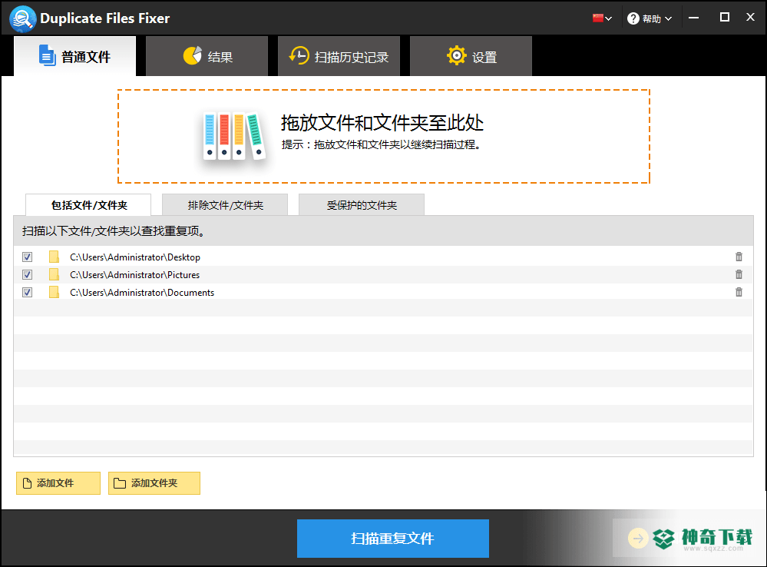
Task: Click the clock history icon
Action: coord(299,56)
